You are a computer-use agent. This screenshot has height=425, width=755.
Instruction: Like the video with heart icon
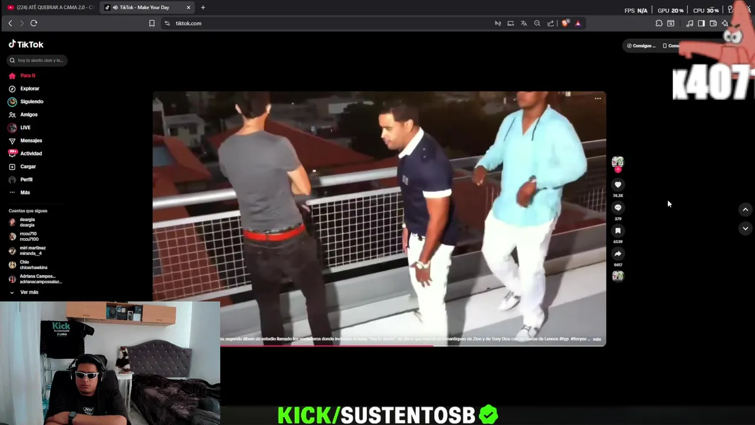pyautogui.click(x=618, y=185)
